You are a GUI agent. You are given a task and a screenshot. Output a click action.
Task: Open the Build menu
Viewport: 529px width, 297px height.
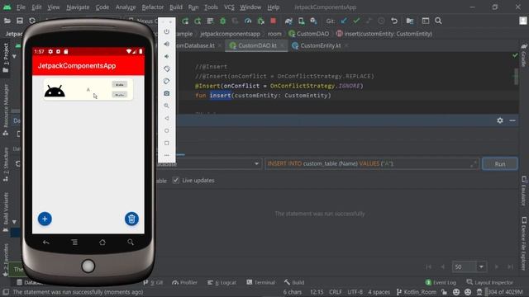[176, 7]
